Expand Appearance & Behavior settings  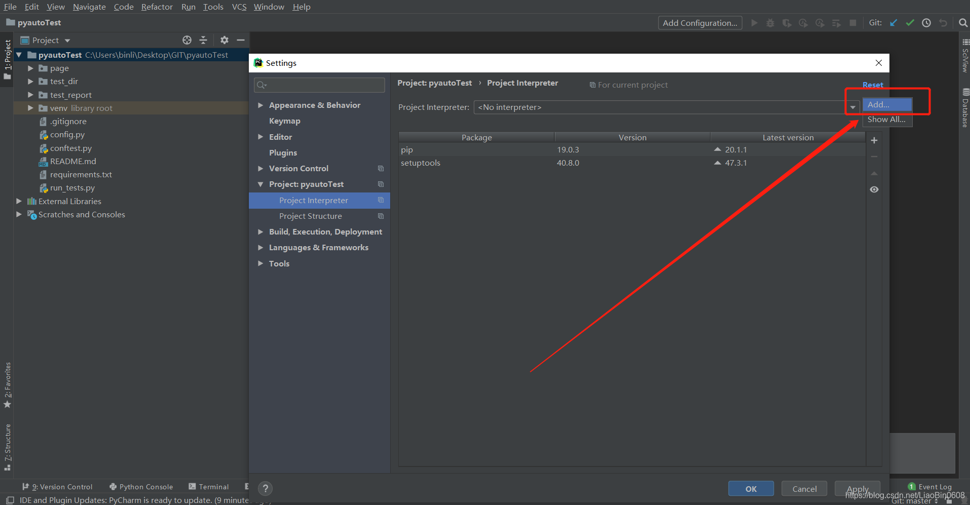pyautogui.click(x=260, y=105)
